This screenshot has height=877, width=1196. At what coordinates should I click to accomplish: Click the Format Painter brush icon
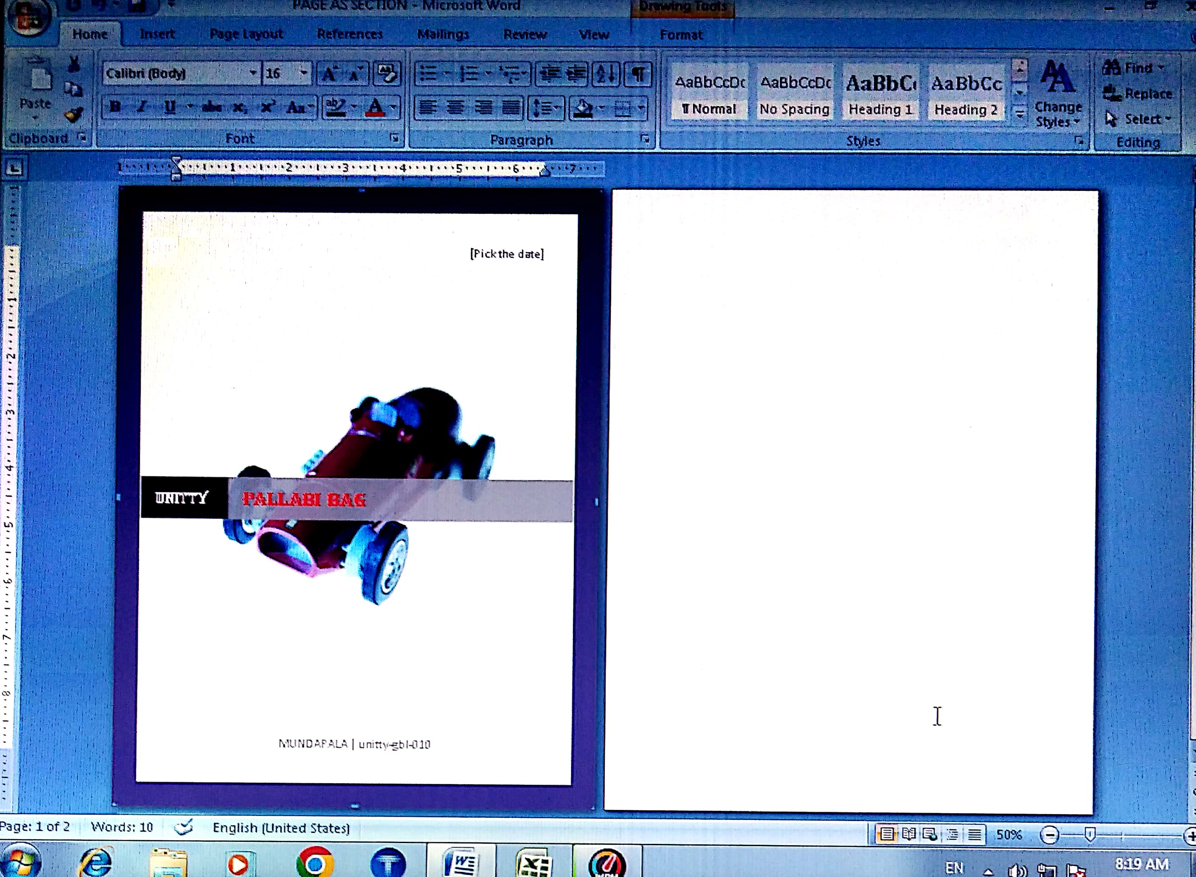point(74,114)
